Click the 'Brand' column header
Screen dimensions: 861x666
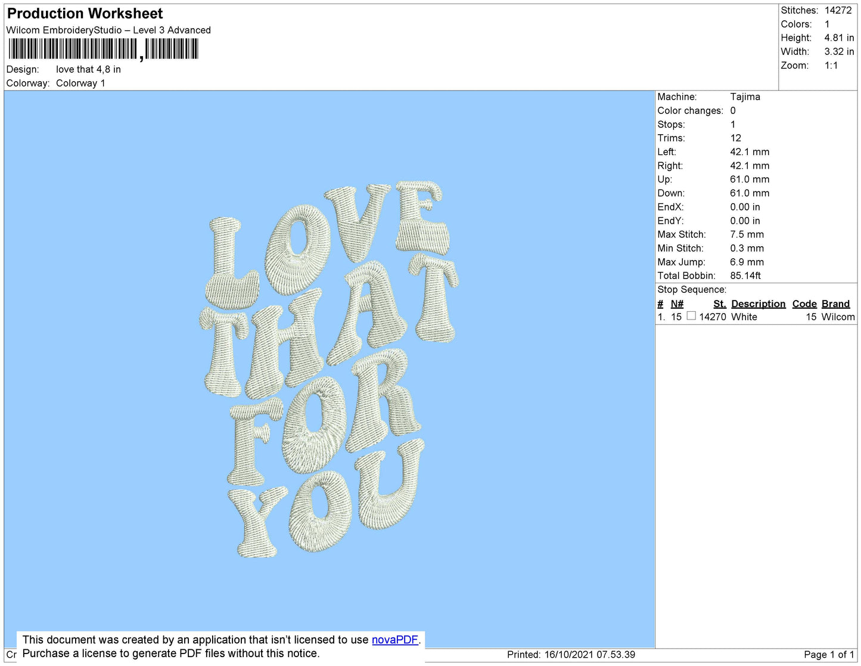coord(835,303)
